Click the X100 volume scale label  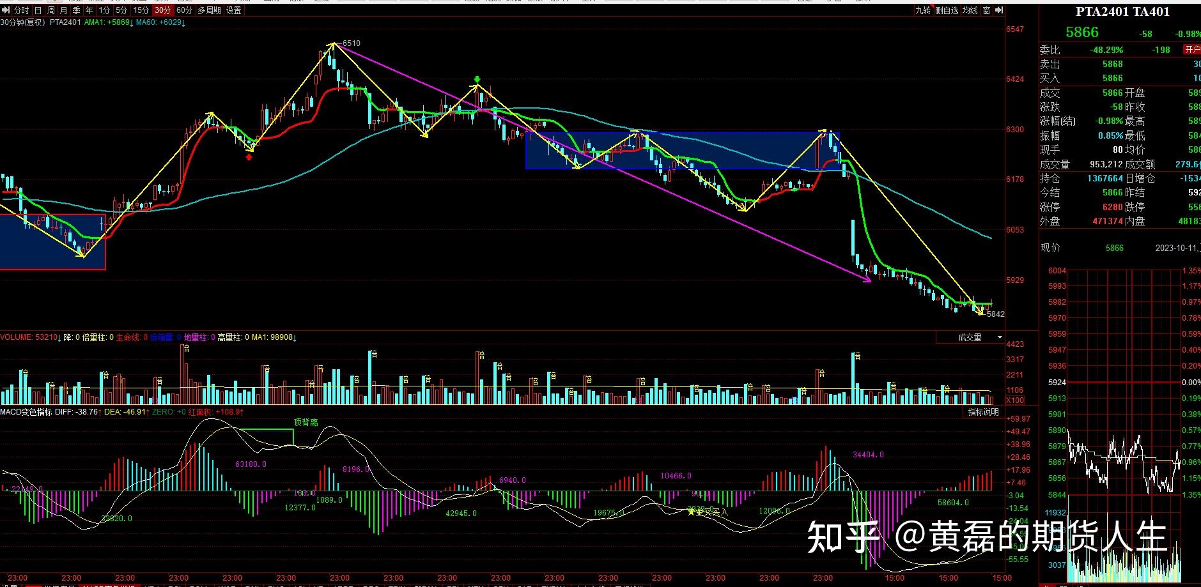(x=1015, y=400)
